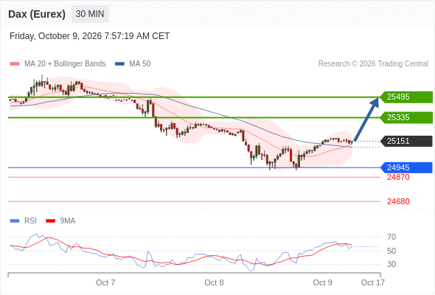Screen dimensions: 435x295
Task: Click the pink MA 20 legend swatch
Action: (x=15, y=64)
